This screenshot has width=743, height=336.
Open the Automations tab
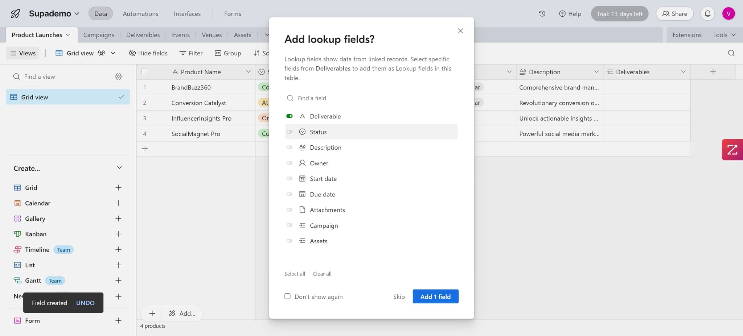coord(140,14)
